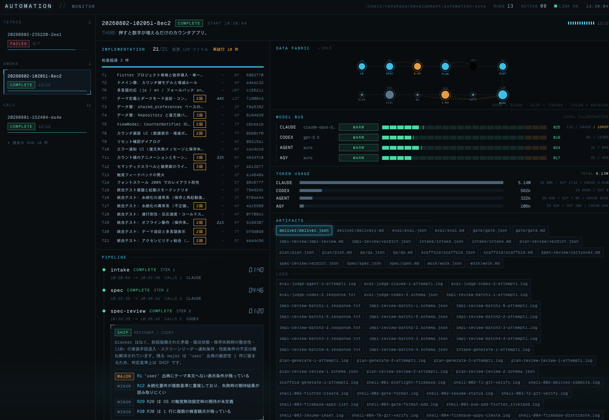
Task: Click the 再試行 10 件 retry count
Action: click(x=226, y=50)
